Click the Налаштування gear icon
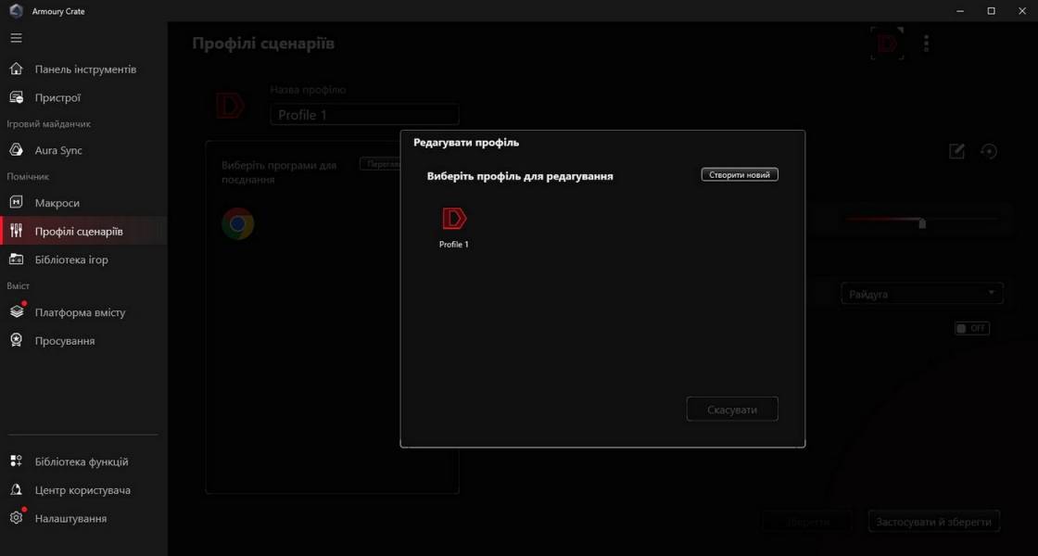This screenshot has width=1038, height=556. pos(17,518)
